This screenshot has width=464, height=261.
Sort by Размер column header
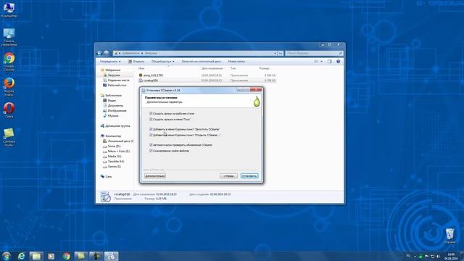click(x=264, y=68)
